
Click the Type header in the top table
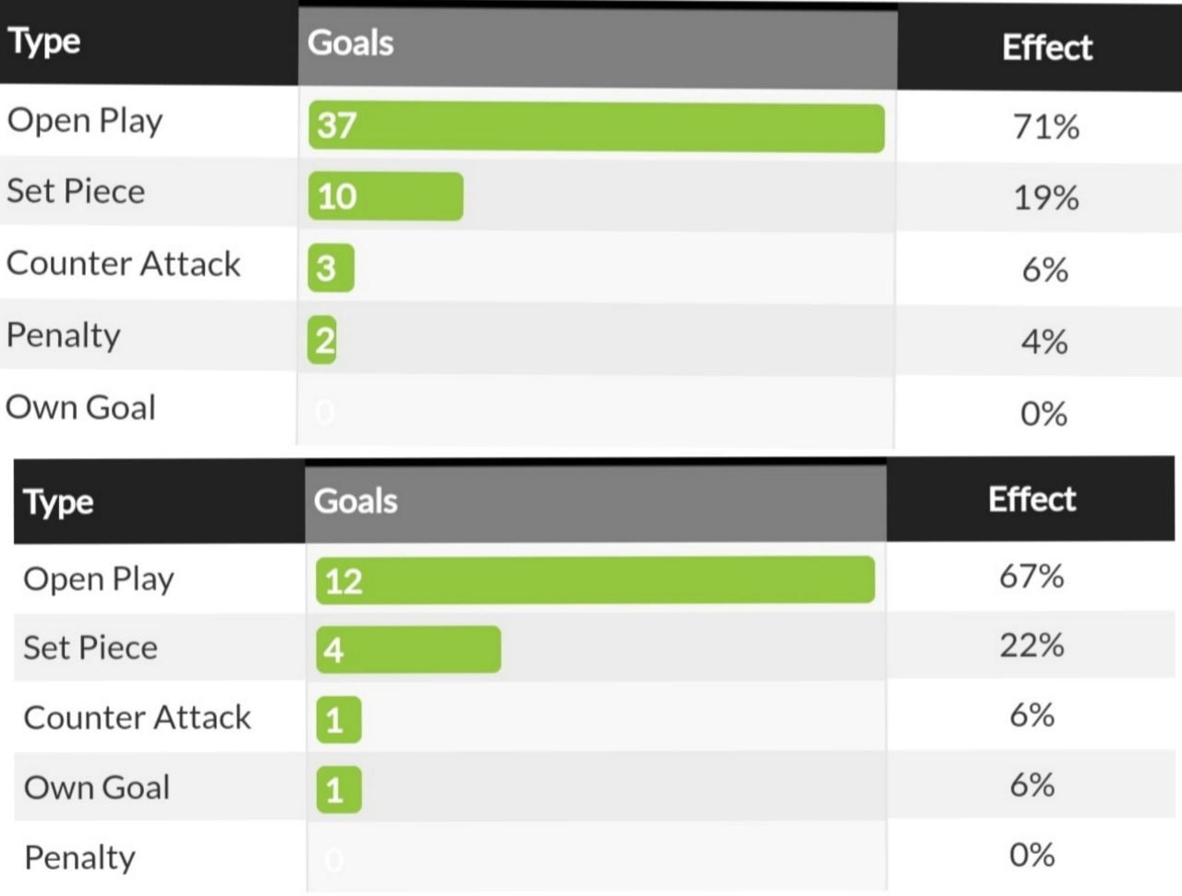pos(44,42)
